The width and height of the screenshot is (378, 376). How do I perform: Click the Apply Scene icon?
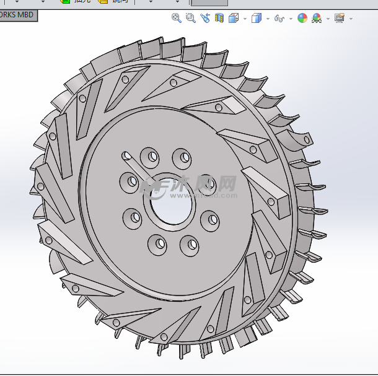(317, 18)
